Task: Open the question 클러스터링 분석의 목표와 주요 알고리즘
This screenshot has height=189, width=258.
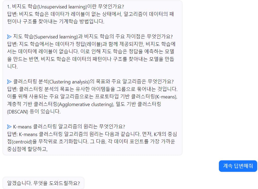Action: [93, 82]
